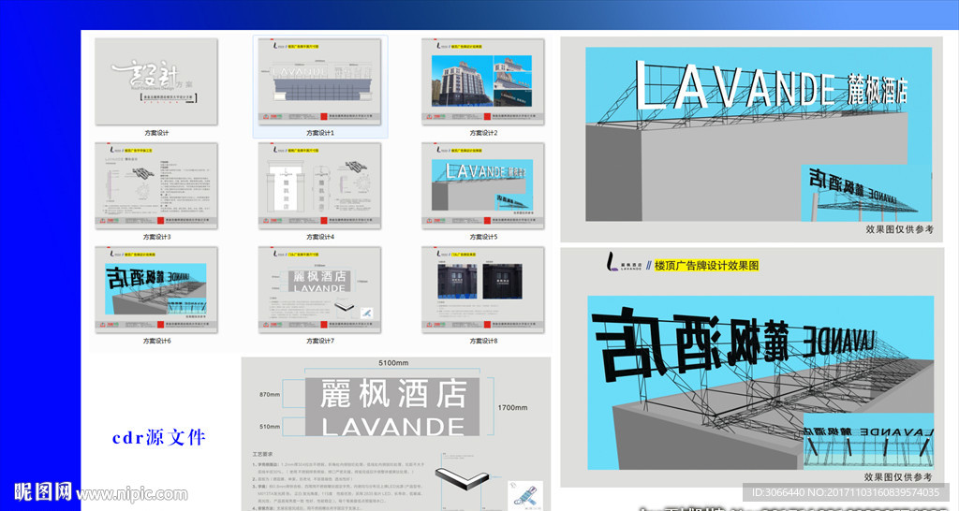Click the LED module icon at the bottom of the large drawing

pos(525,495)
